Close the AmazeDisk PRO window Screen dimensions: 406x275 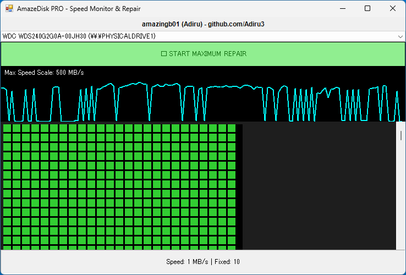(x=392, y=9)
